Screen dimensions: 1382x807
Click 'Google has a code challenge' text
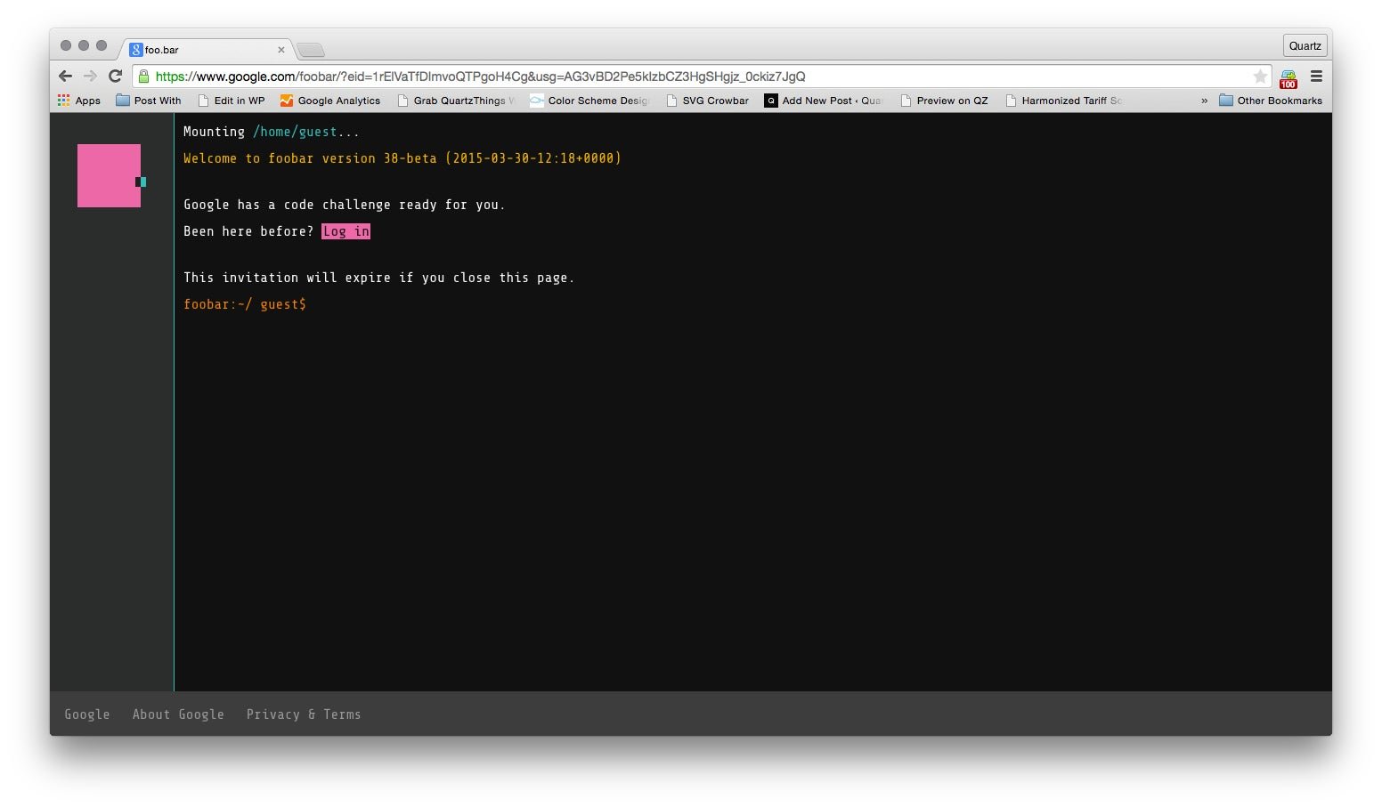(x=344, y=205)
